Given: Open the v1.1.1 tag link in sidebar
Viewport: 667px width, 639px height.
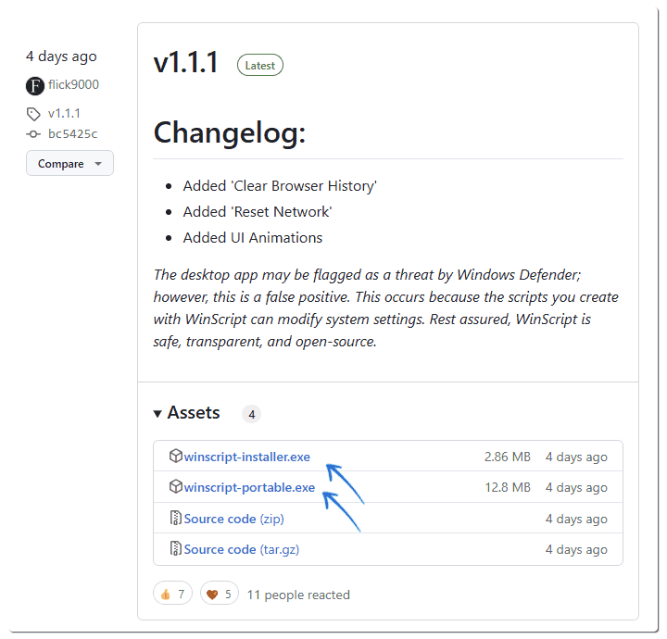Looking at the screenshot, I should 64,114.
